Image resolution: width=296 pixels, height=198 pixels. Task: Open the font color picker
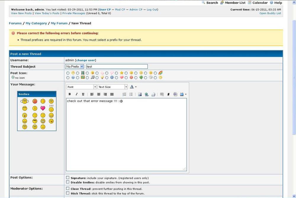[x=133, y=87]
